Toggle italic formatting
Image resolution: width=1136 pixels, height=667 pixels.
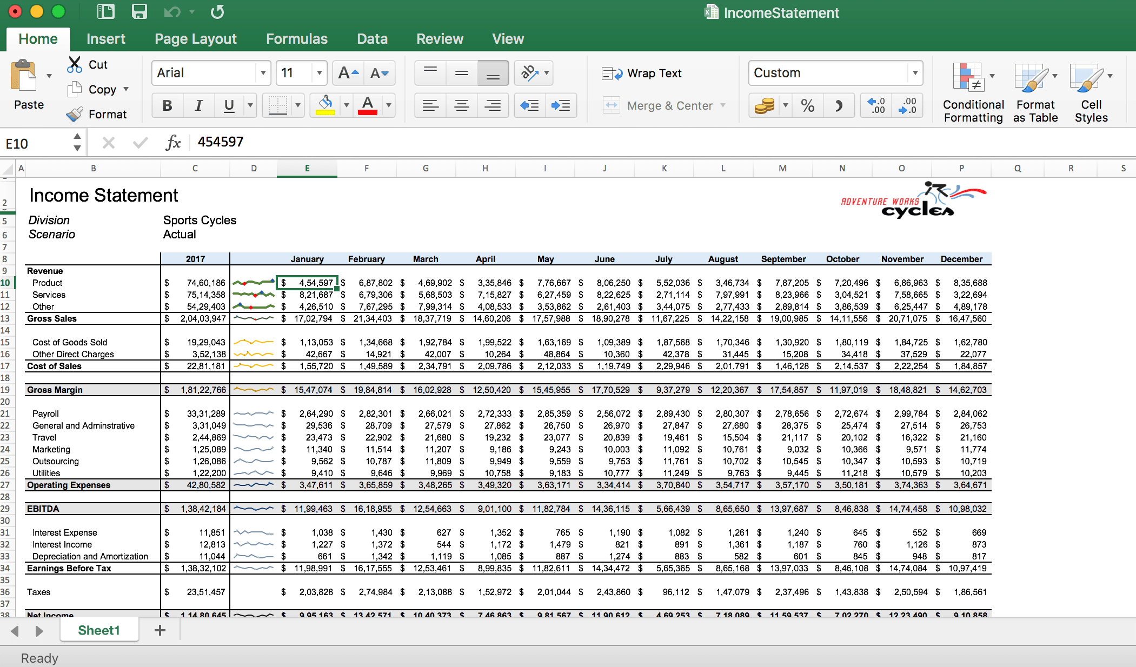point(198,105)
